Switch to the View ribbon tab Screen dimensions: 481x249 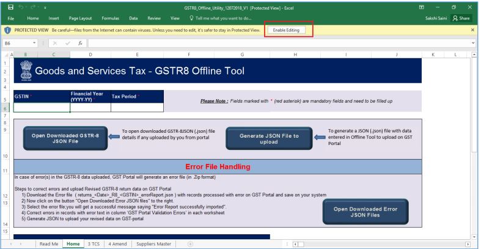point(175,18)
